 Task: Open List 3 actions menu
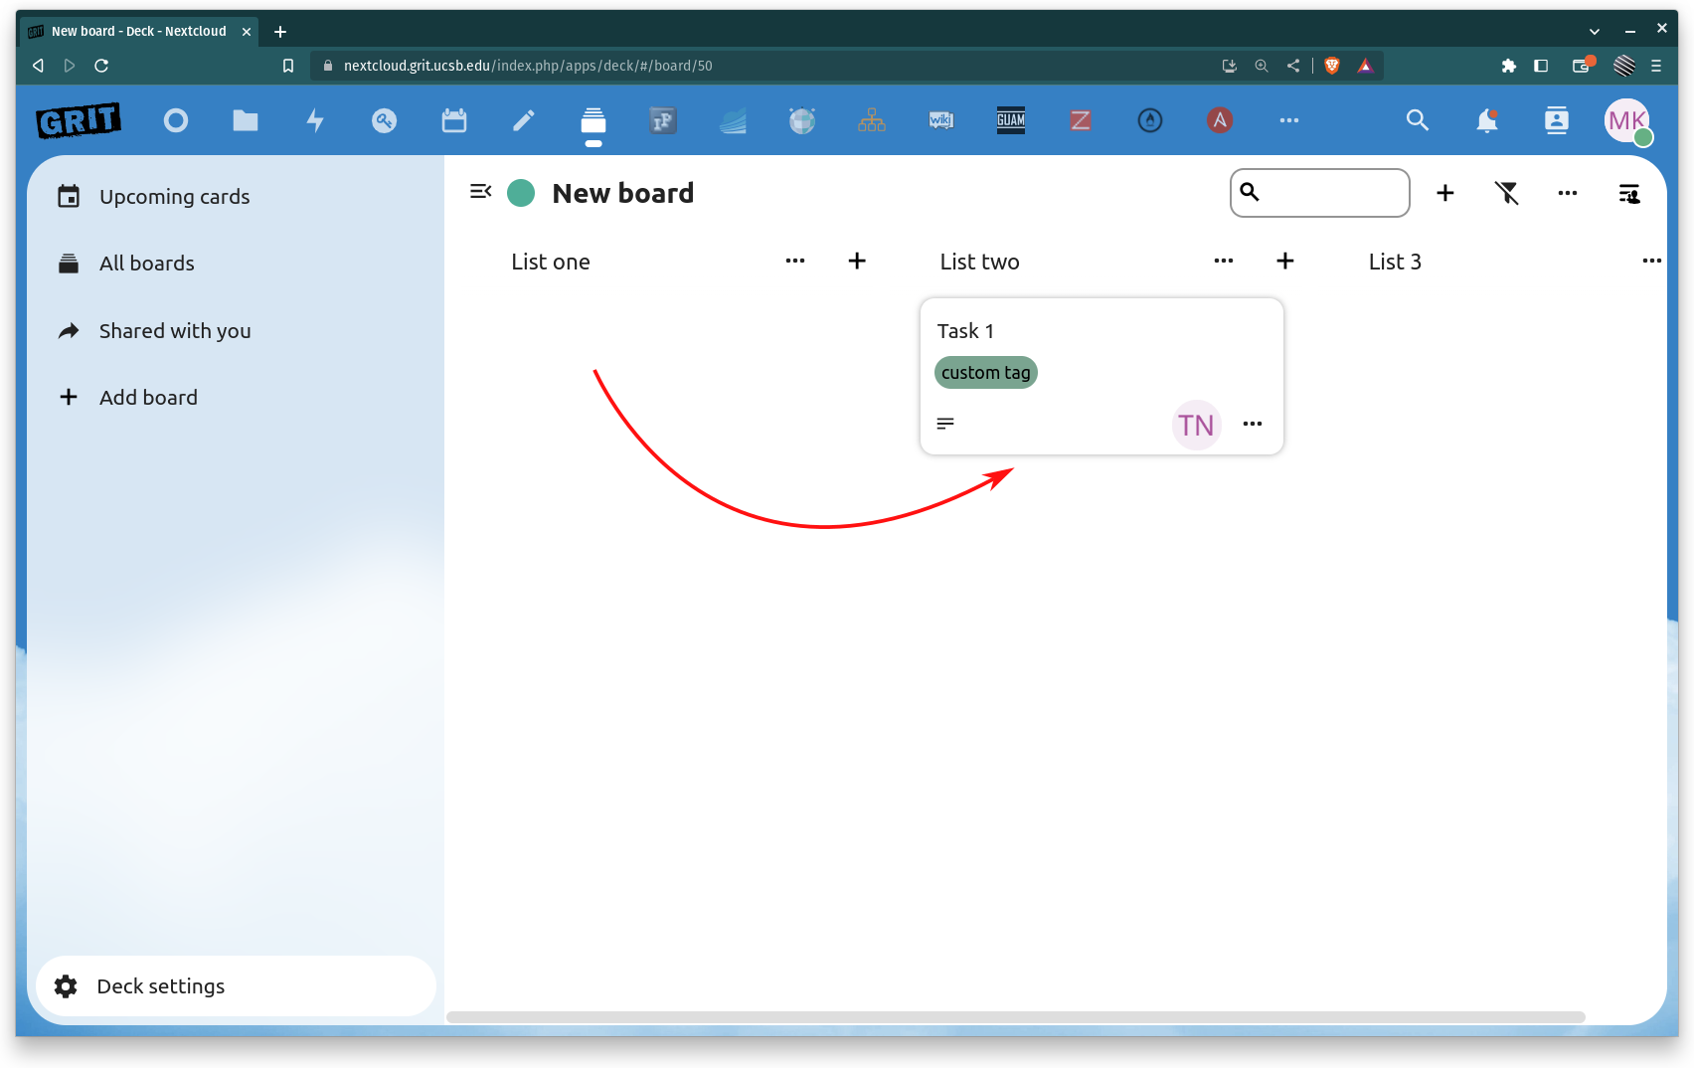pyautogui.click(x=1652, y=261)
